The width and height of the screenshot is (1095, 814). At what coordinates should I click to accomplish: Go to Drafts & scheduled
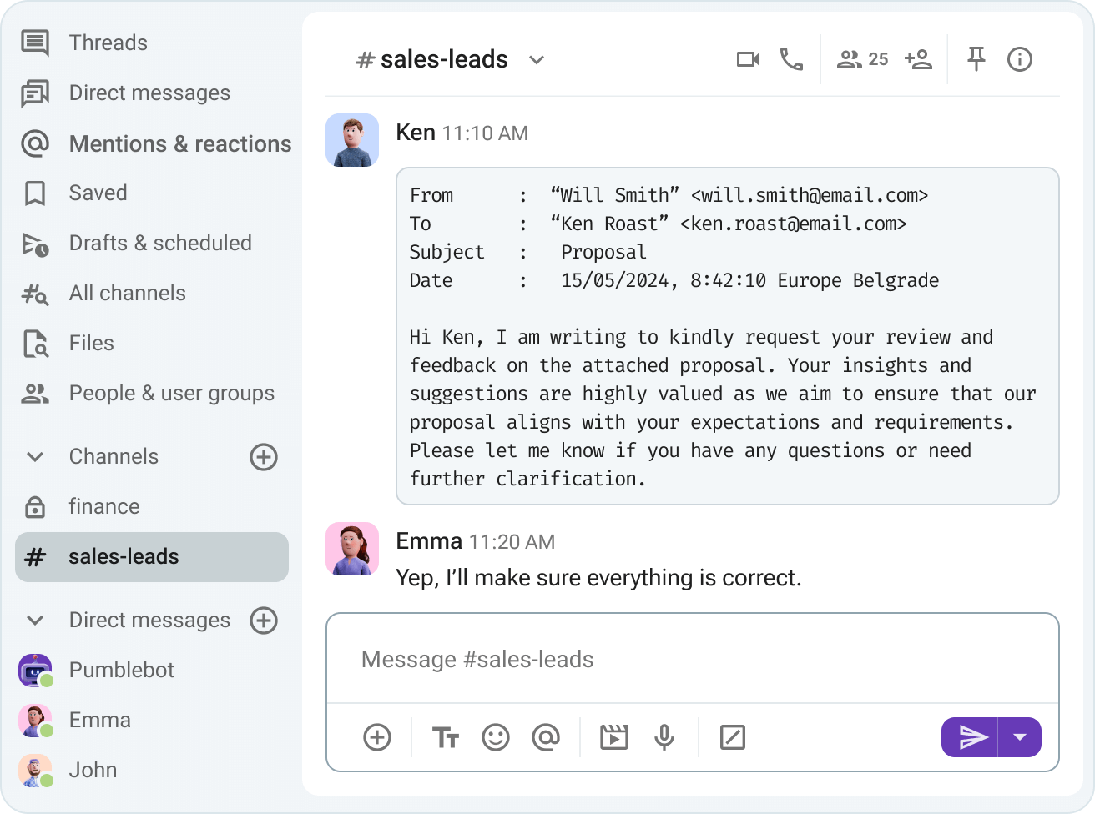[x=159, y=243]
